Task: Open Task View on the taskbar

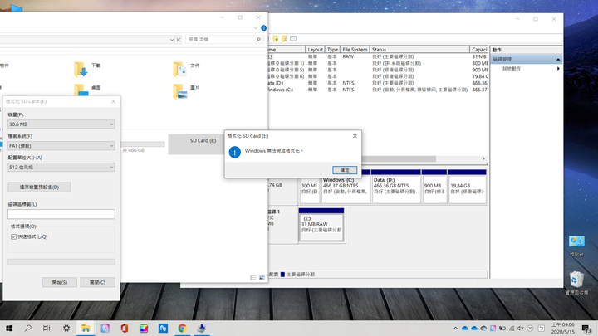Action: 47,328
